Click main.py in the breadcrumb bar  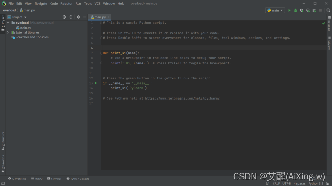27,10
